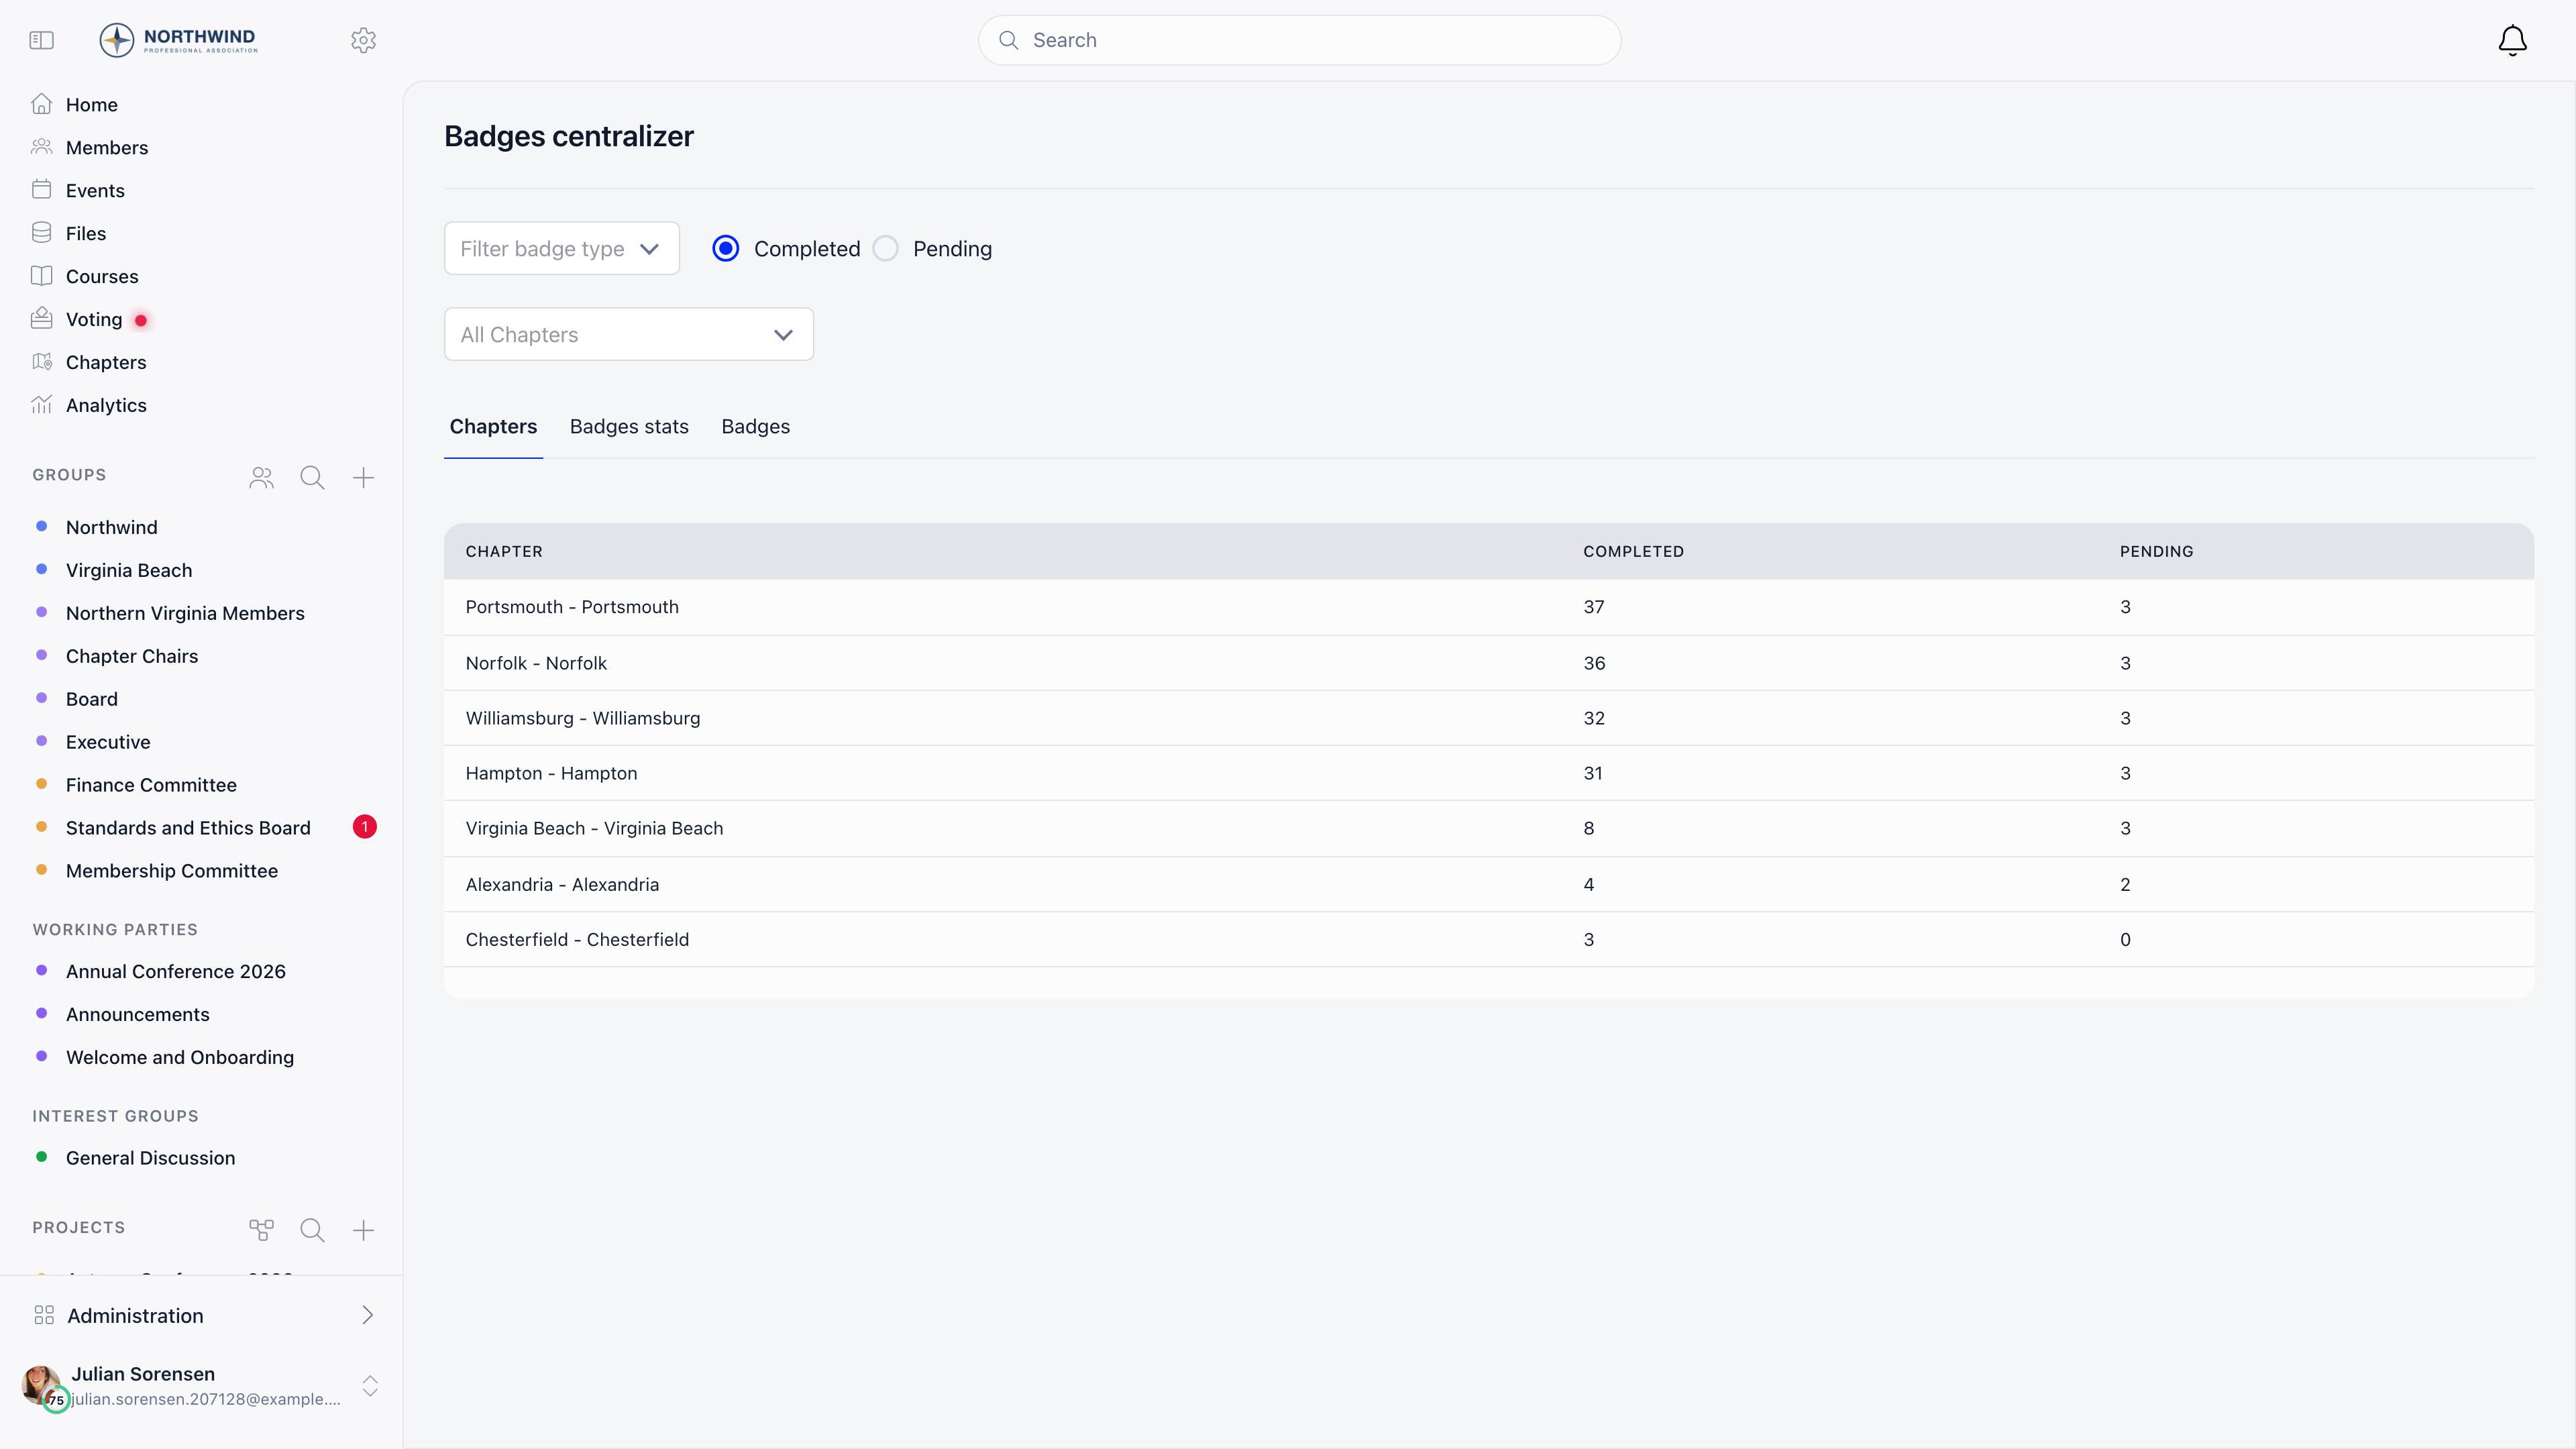Search groups magnifier icon

click(312, 477)
